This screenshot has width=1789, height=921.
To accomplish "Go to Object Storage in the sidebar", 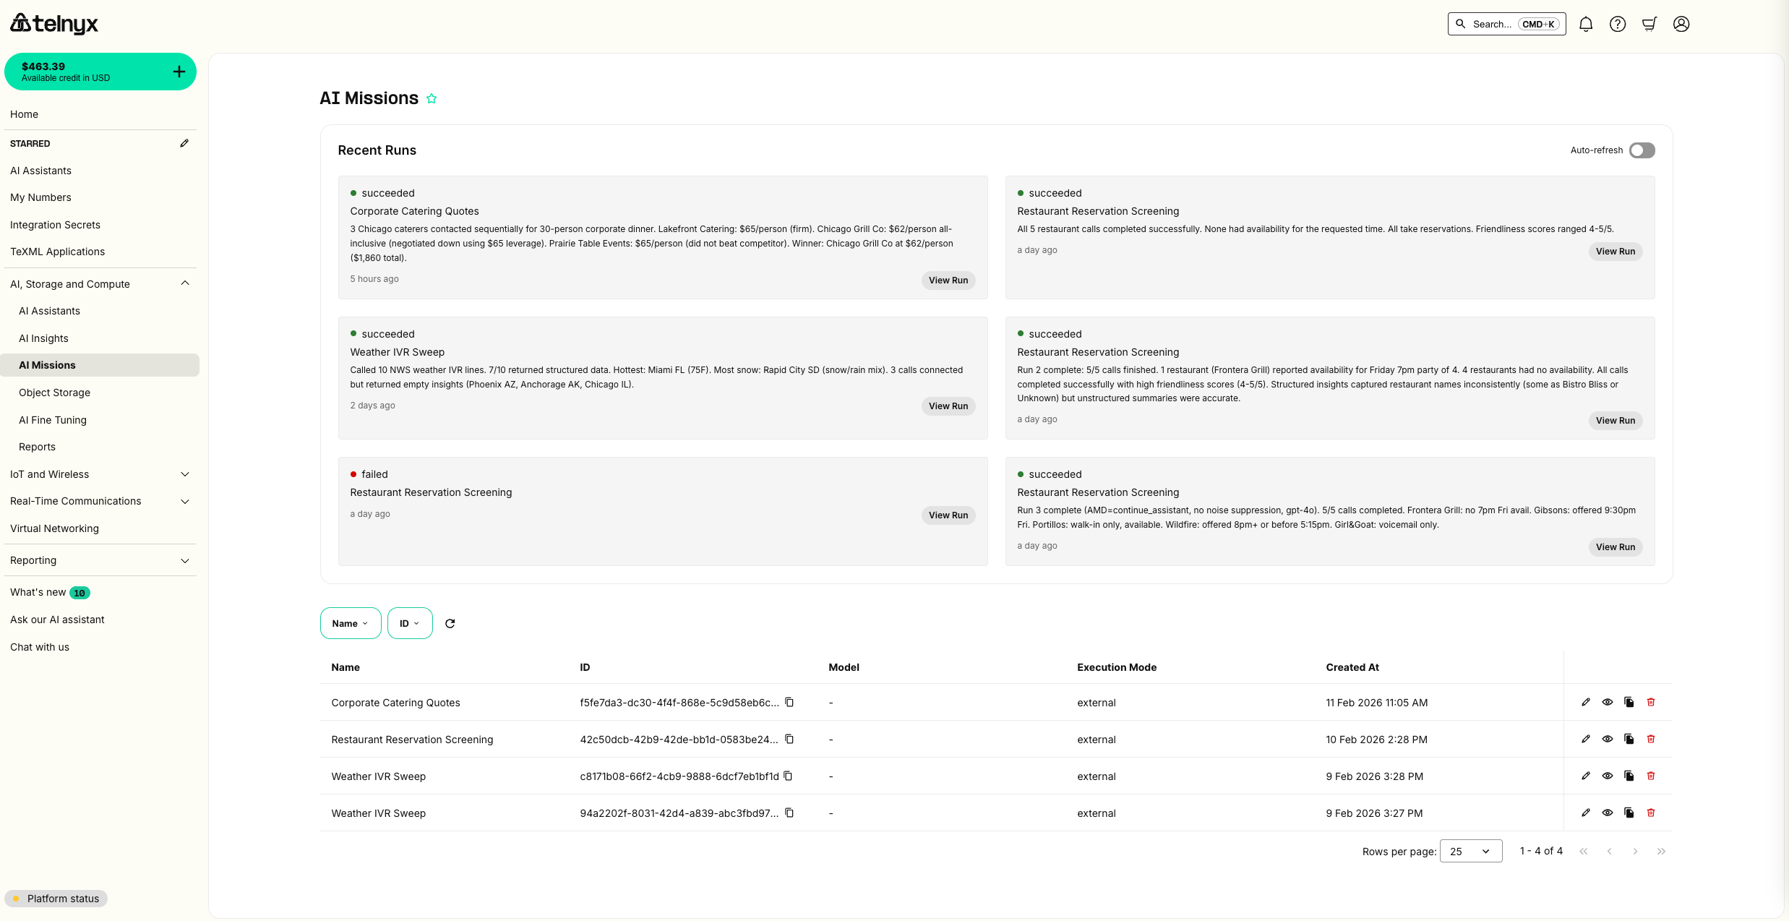I will [54, 393].
